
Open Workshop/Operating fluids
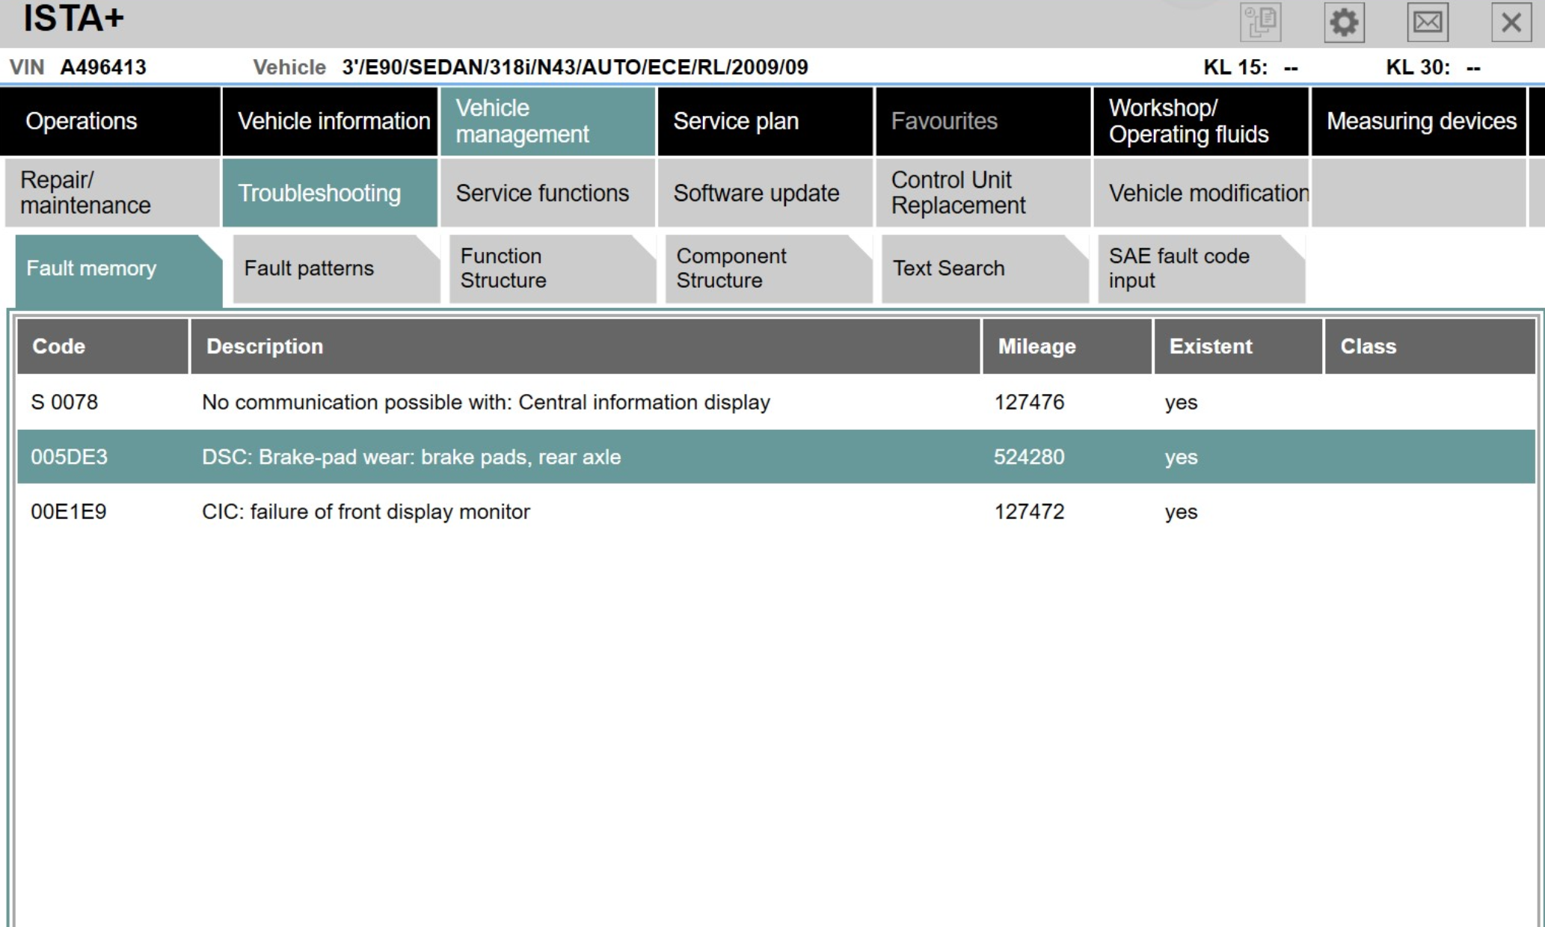pyautogui.click(x=1201, y=121)
